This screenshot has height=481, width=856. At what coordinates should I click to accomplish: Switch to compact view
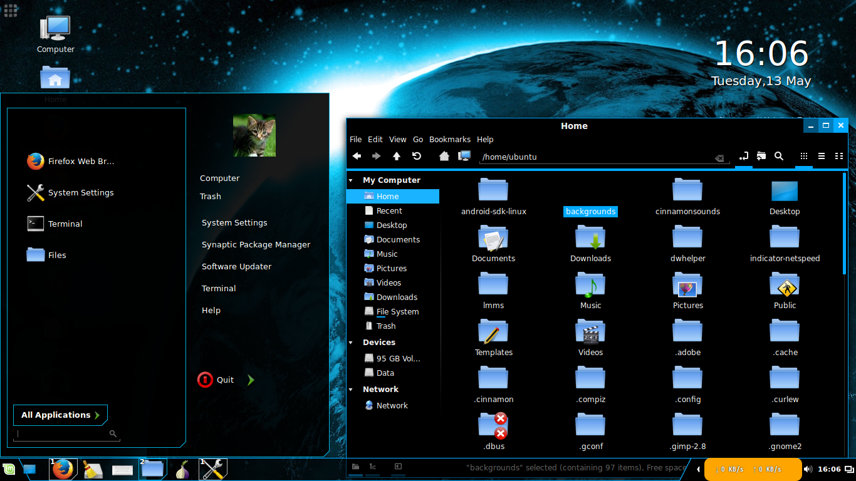point(839,157)
